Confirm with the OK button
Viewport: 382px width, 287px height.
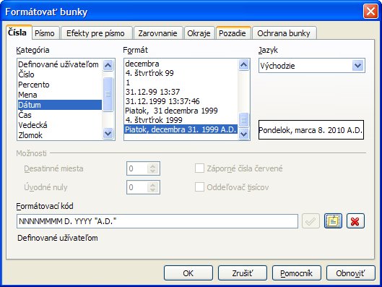(x=188, y=273)
